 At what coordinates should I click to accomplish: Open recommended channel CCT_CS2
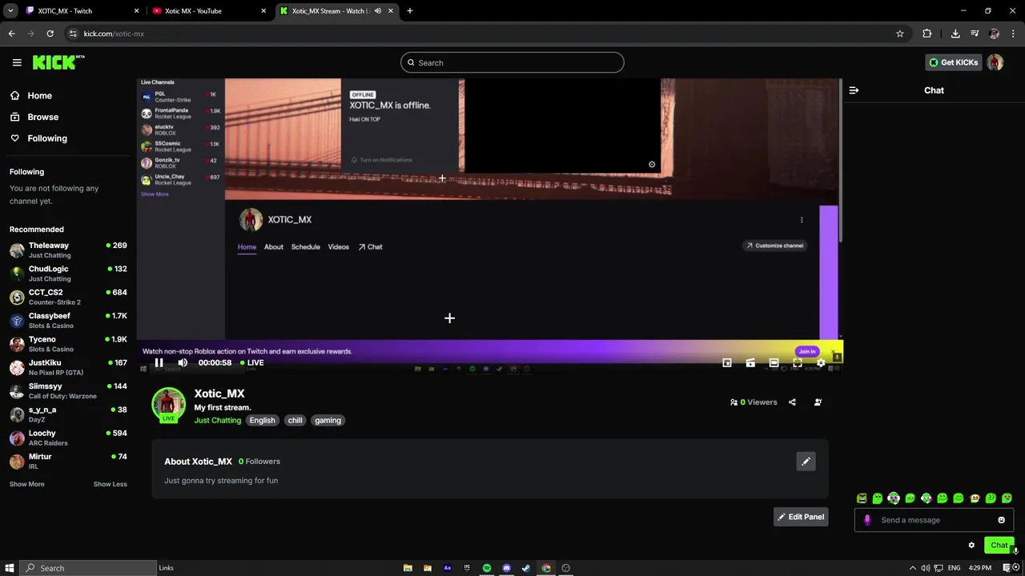(68, 297)
